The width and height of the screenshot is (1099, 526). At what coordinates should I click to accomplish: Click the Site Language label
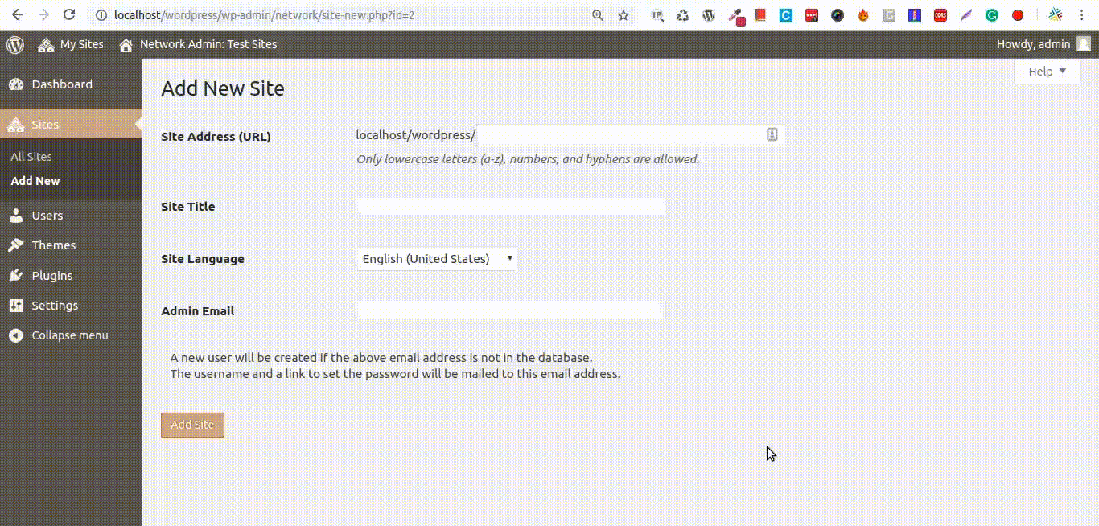(x=203, y=259)
